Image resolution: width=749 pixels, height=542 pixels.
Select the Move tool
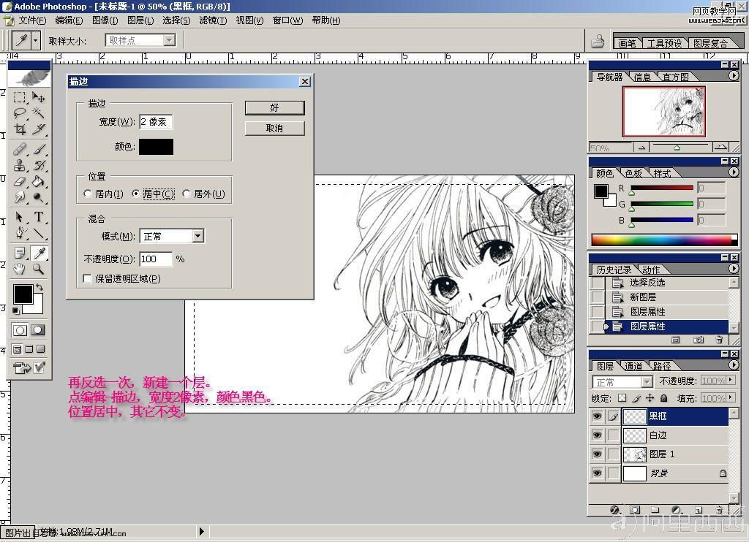coord(38,97)
